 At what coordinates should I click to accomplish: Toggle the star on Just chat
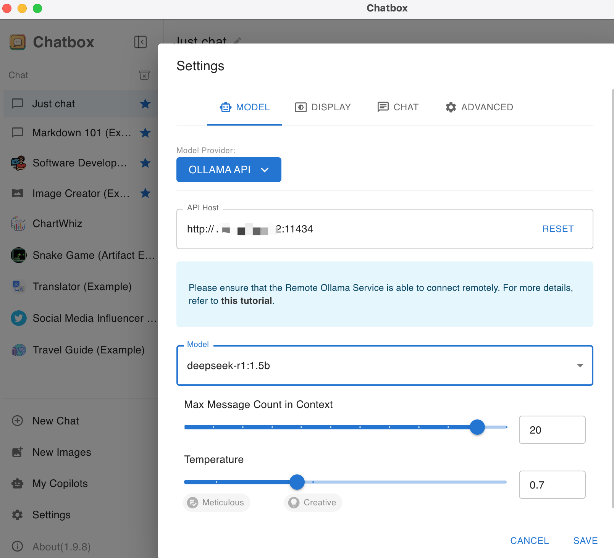click(145, 104)
